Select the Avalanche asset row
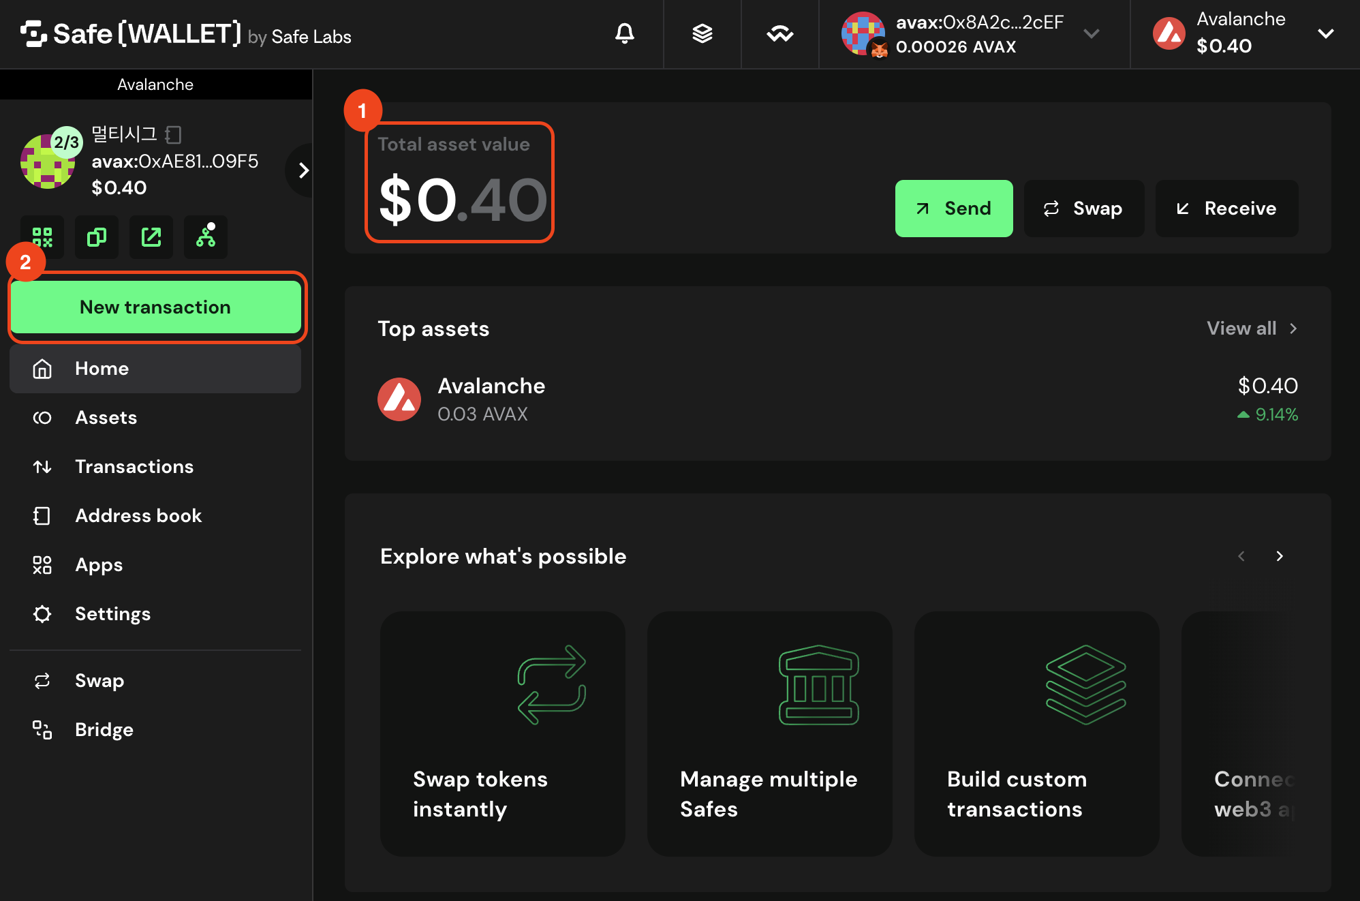 coord(837,400)
